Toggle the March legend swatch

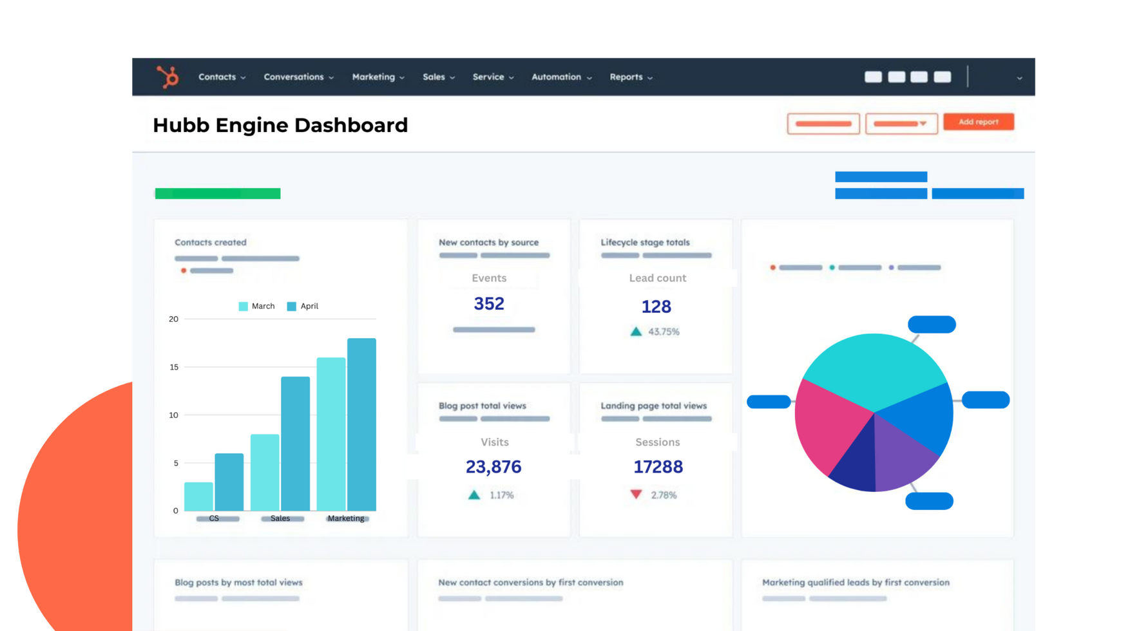pyautogui.click(x=244, y=306)
